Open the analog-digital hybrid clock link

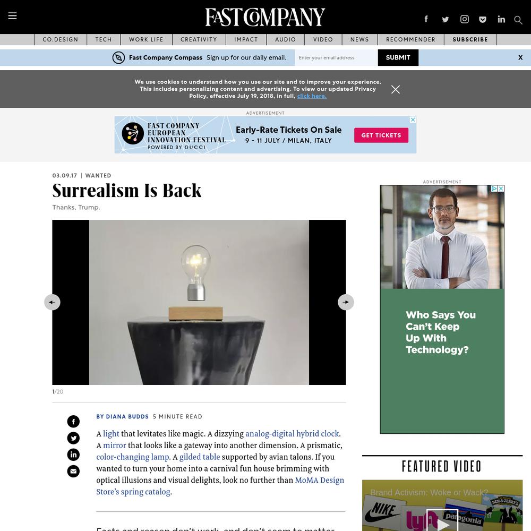(292, 433)
